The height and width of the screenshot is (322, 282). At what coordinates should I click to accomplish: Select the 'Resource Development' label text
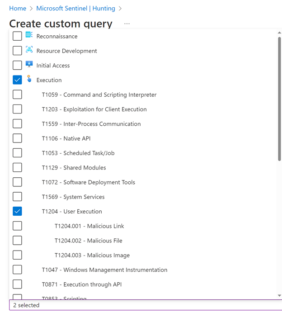67,51
